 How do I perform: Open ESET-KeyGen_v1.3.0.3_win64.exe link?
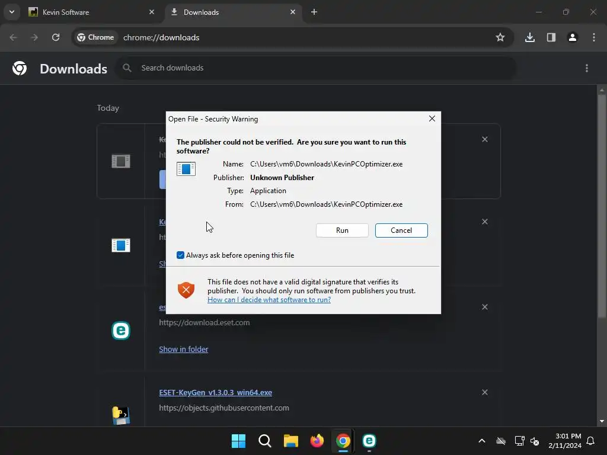(215, 392)
